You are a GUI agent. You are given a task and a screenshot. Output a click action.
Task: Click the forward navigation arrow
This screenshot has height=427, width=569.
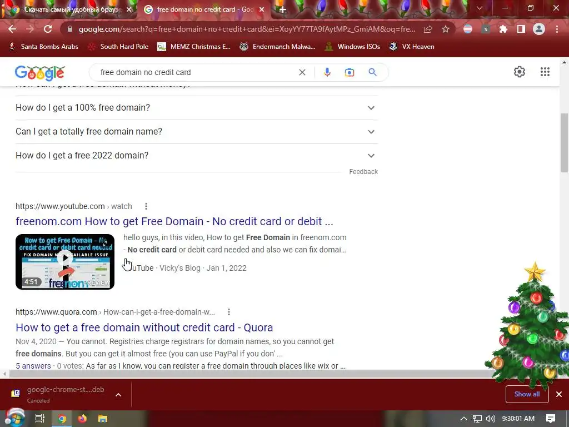point(30,29)
